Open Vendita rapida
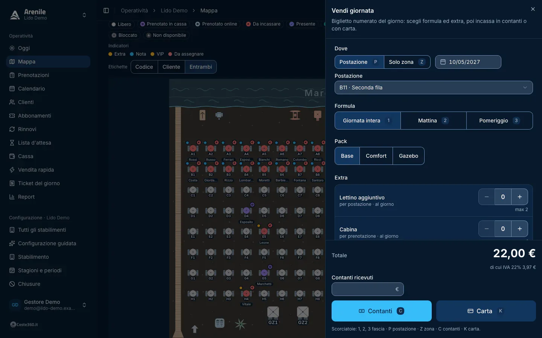The height and width of the screenshot is (338, 542). (x=48, y=170)
